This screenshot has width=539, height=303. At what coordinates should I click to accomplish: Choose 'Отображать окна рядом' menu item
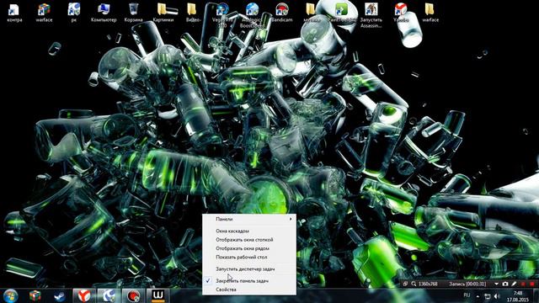[x=249, y=248]
